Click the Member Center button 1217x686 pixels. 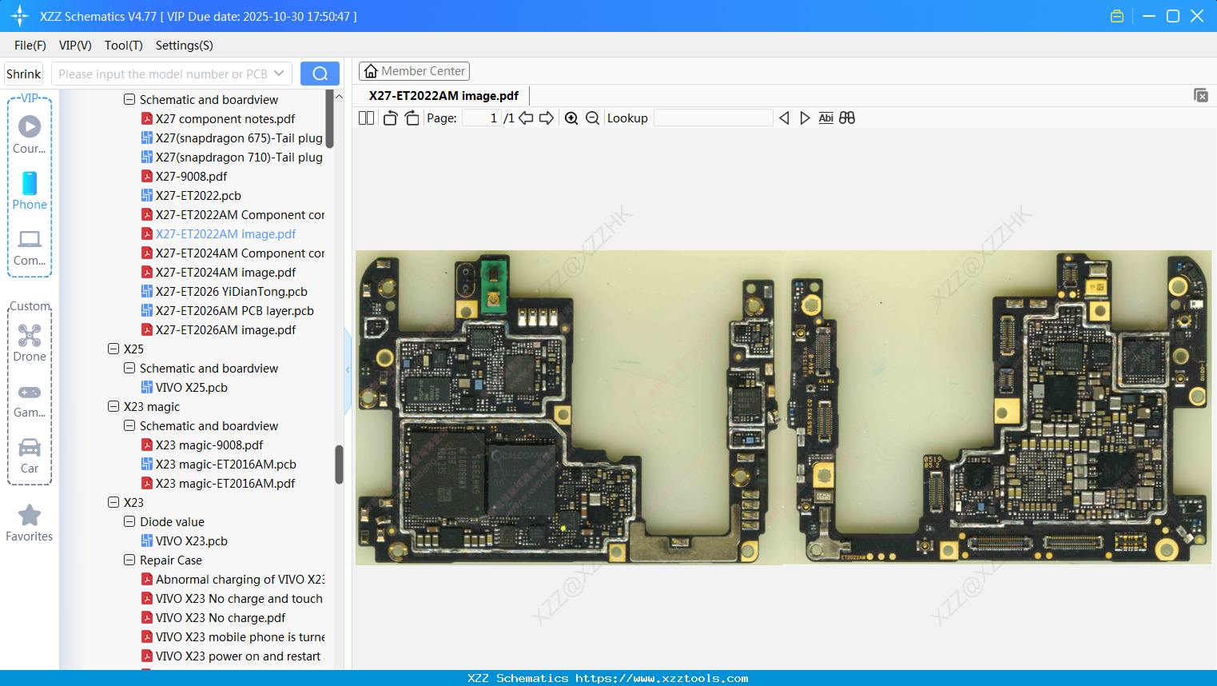414,71
